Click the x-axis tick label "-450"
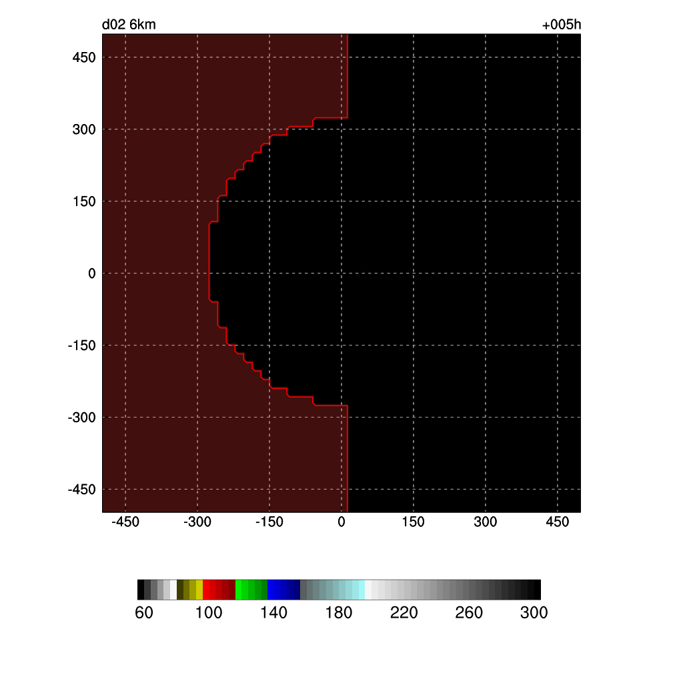This screenshot has width=683, height=683. pos(125,522)
